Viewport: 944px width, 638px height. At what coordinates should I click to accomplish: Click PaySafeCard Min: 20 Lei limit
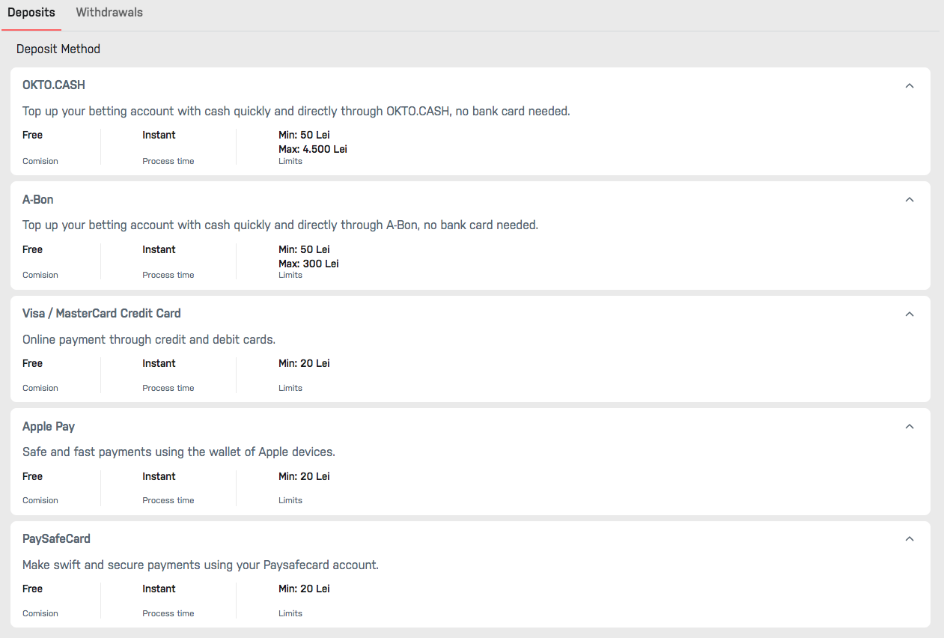304,589
